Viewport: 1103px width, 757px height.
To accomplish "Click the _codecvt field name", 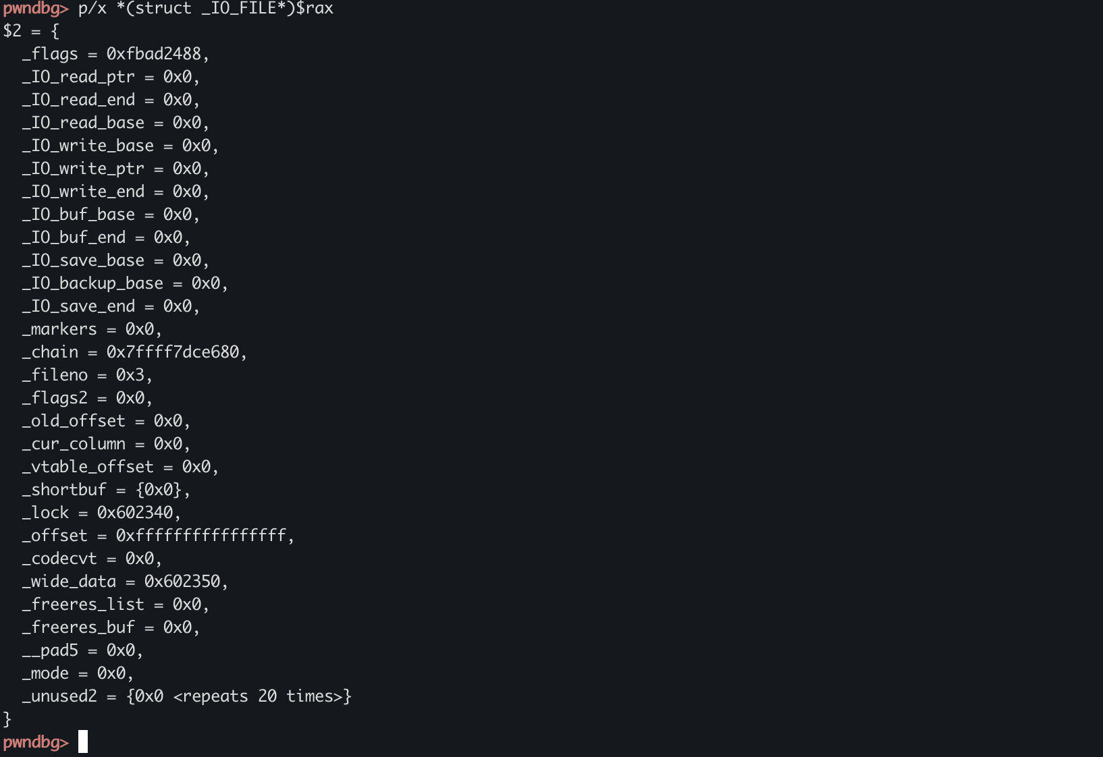I will pos(59,559).
